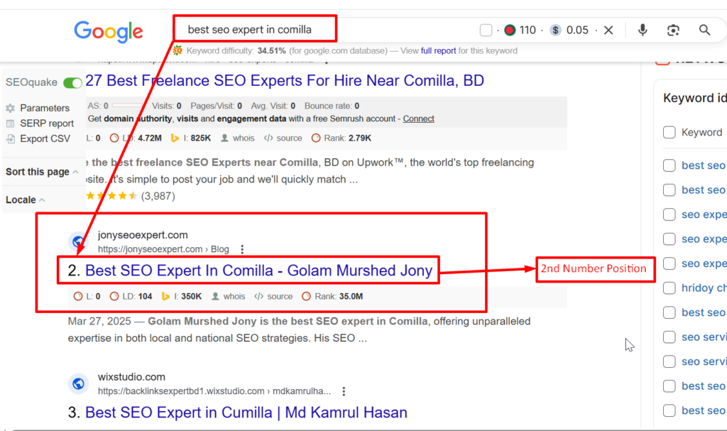Click the Avg. Visit: 0 metric
The width and height of the screenshot is (727, 431).
273,106
